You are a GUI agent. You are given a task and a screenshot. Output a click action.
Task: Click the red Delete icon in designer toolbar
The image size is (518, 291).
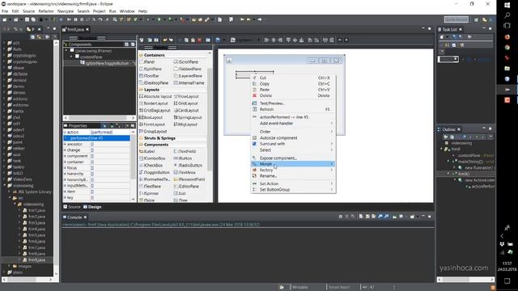200,40
